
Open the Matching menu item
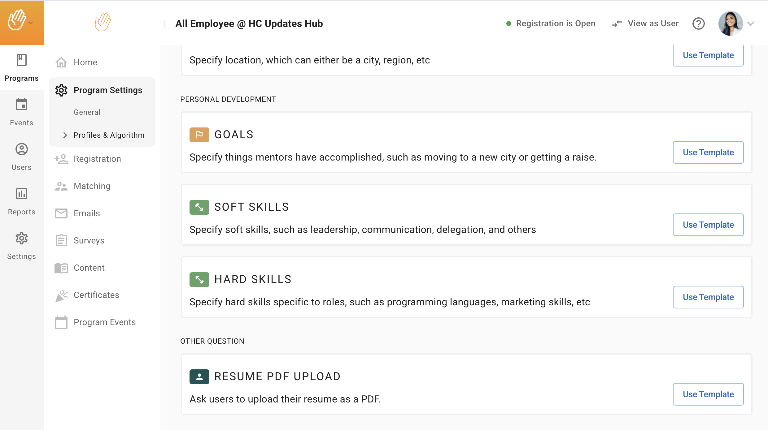(x=92, y=186)
